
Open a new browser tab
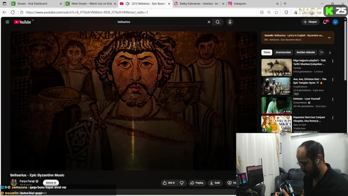pyautogui.click(x=285, y=4)
